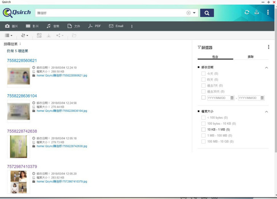
Task: Filter by music note tab
Action: click(53, 26)
